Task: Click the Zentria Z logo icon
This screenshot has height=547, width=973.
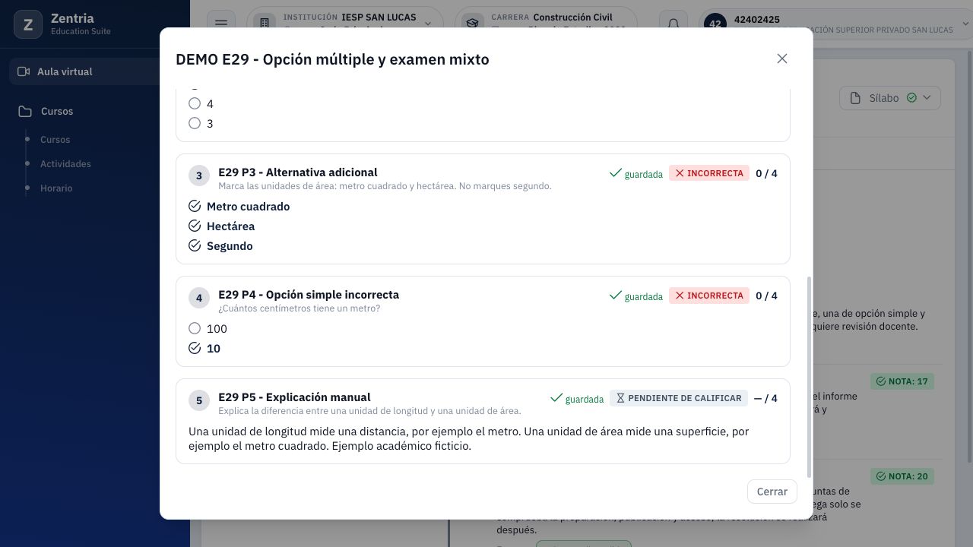Action: point(28,25)
